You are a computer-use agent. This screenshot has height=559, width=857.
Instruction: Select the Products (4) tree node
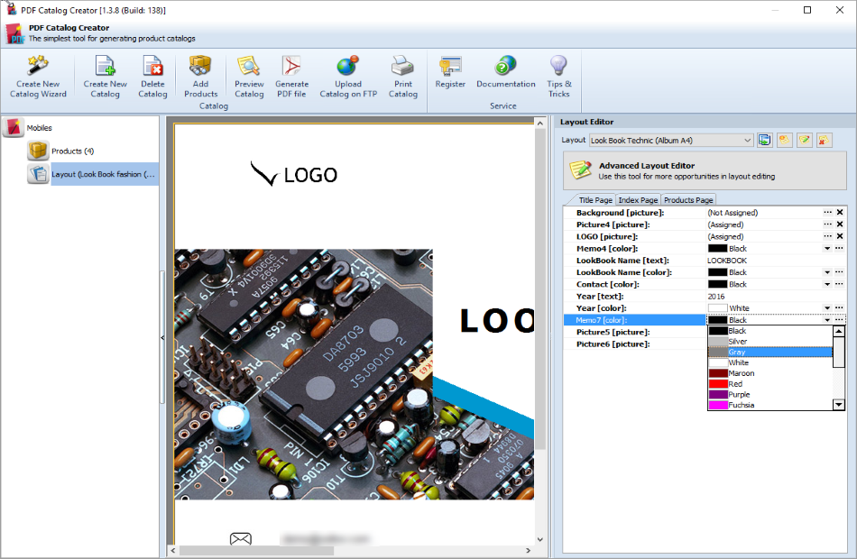(x=73, y=151)
